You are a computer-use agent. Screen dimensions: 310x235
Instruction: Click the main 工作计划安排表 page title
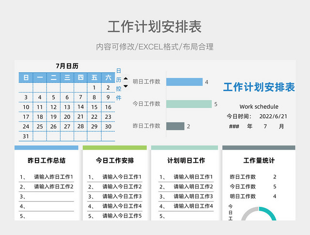coord(155,27)
